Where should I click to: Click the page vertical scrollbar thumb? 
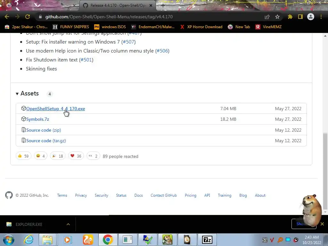point(325,170)
